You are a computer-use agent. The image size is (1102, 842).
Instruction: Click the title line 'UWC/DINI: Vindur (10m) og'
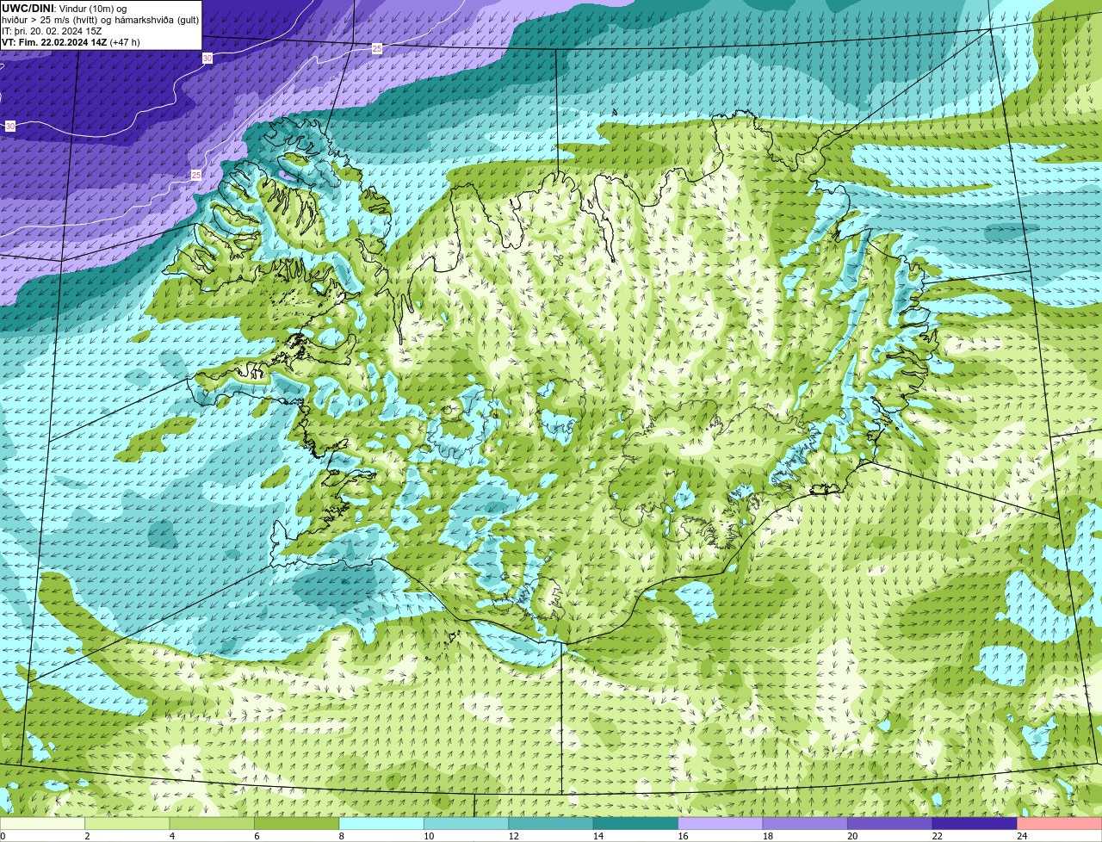tap(65, 9)
